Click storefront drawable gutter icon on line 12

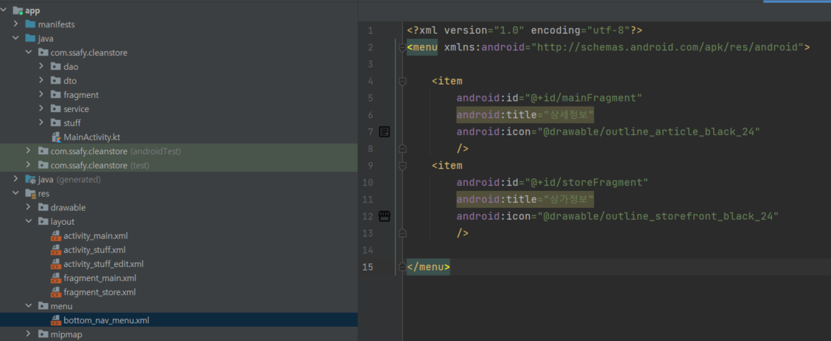pos(384,216)
